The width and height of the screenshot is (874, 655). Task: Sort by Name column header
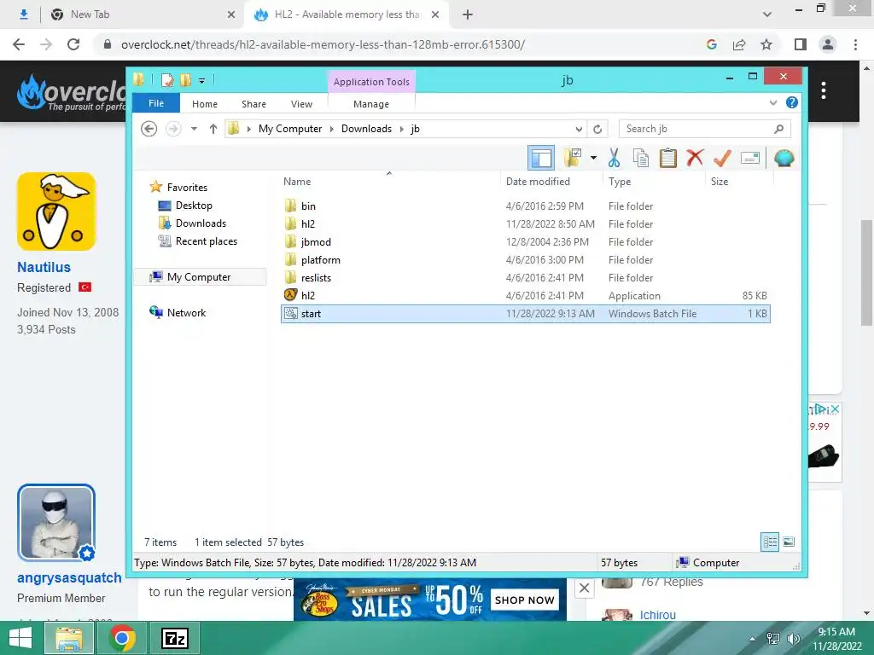(297, 182)
